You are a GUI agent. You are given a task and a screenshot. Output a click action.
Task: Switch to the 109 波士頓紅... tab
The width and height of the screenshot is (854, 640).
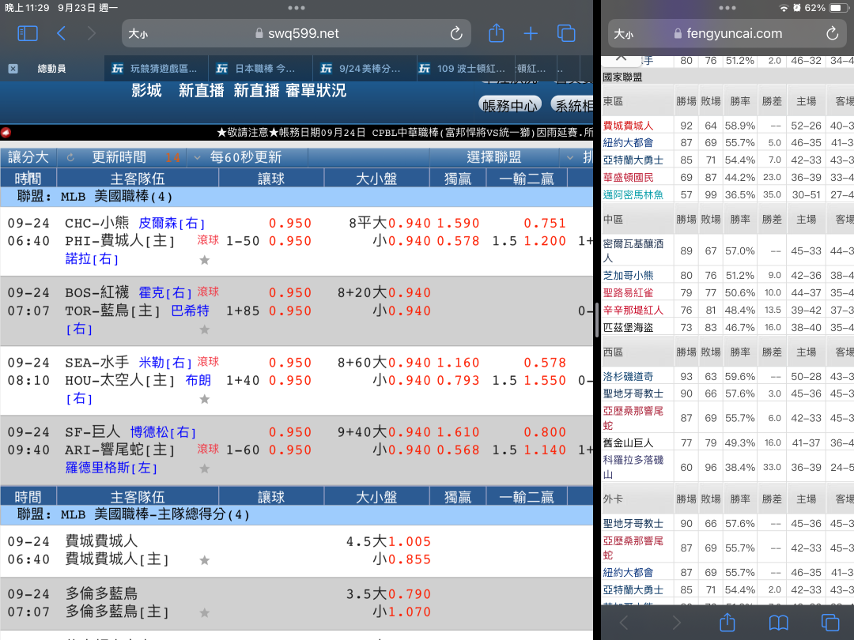click(x=467, y=69)
